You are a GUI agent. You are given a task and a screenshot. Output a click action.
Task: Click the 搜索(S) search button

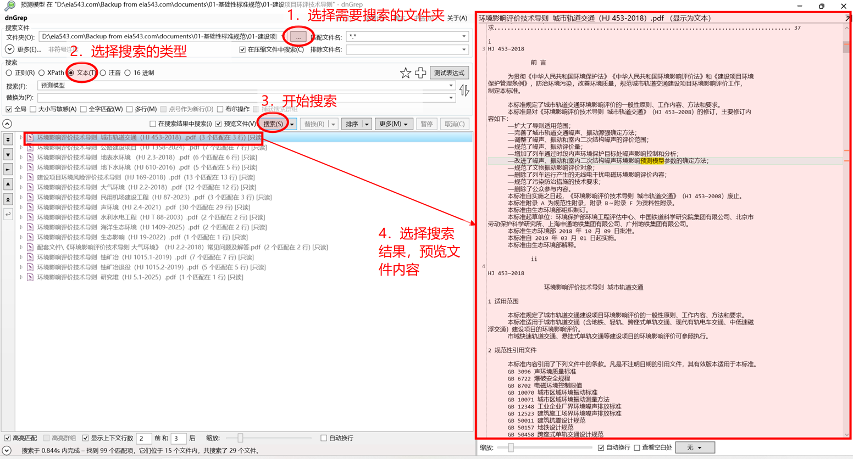click(273, 124)
